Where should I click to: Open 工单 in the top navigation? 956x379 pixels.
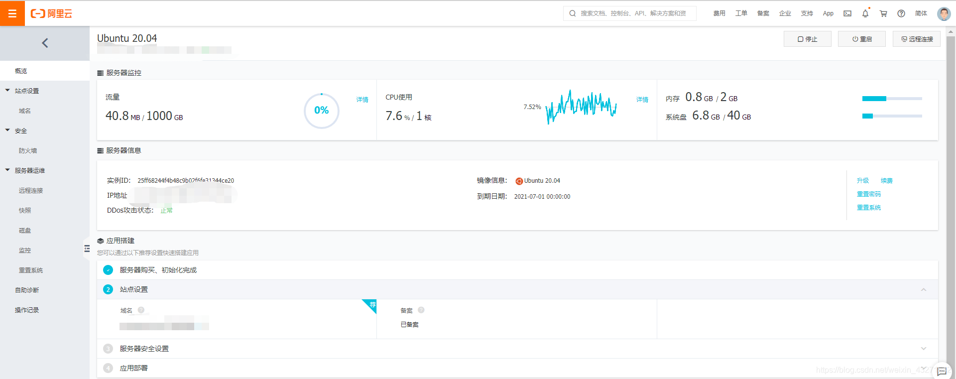(741, 13)
